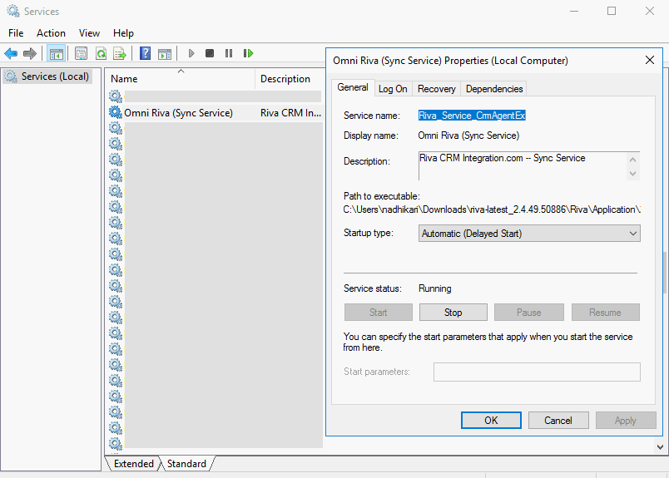Viewport: 669px width, 478px height.
Task: Click Cancel in Properties dialog
Action: tap(558, 421)
